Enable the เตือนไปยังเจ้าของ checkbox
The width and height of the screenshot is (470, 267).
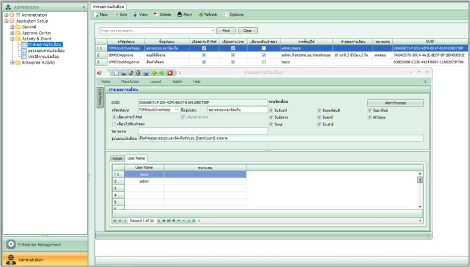114,124
